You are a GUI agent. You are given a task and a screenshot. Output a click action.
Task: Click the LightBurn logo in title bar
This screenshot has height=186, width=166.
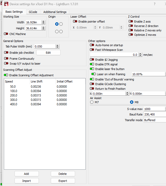(x=6, y=4)
